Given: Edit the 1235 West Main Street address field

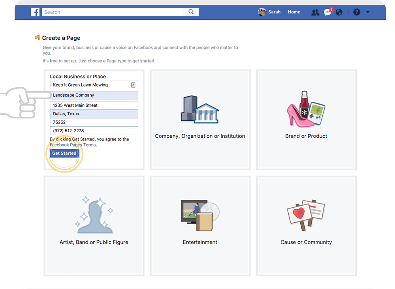Looking at the screenshot, I should click(94, 105).
